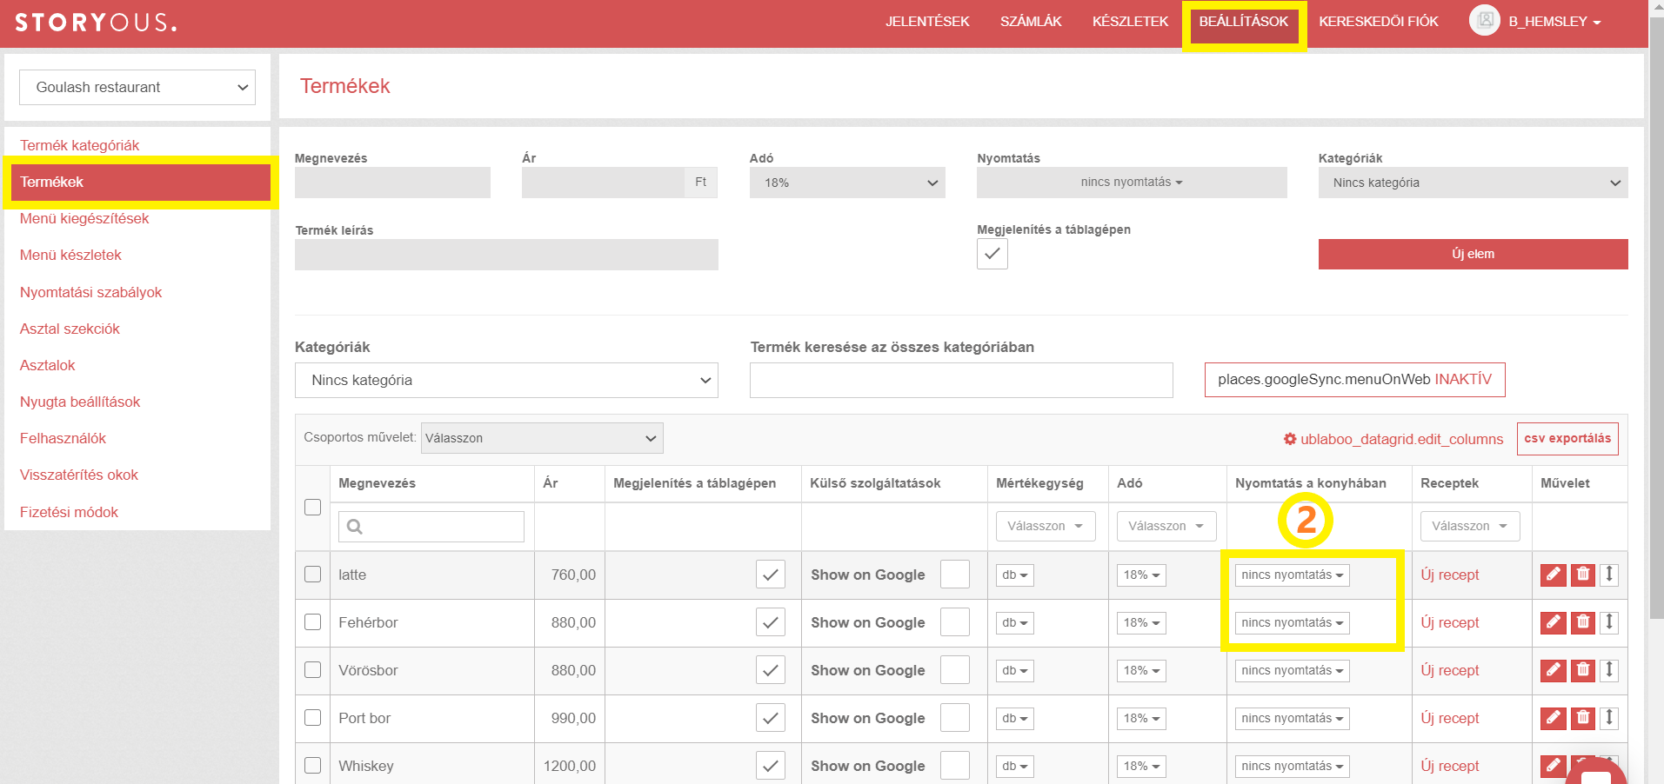1664x784 pixels.
Task: Click the googleSync menuOnWeb INAKTÍV button
Action: coord(1354,380)
